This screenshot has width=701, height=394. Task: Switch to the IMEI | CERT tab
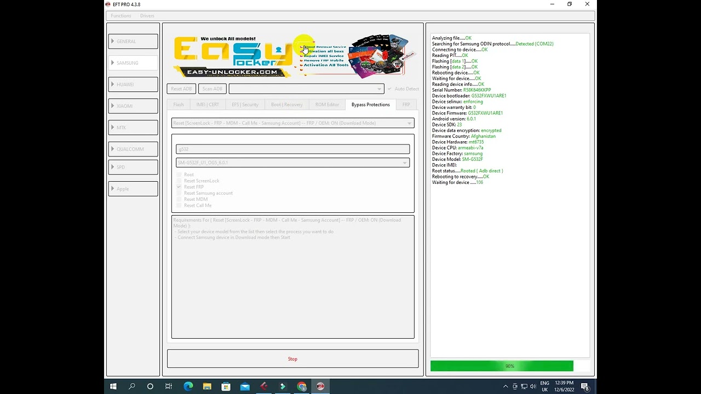pyautogui.click(x=208, y=105)
